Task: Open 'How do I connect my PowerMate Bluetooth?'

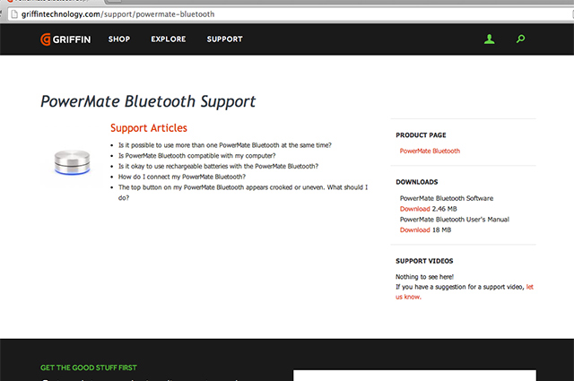Action: click(182, 177)
